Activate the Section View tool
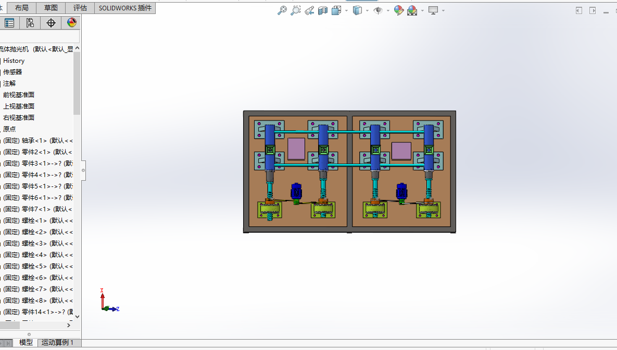 [x=323, y=10]
